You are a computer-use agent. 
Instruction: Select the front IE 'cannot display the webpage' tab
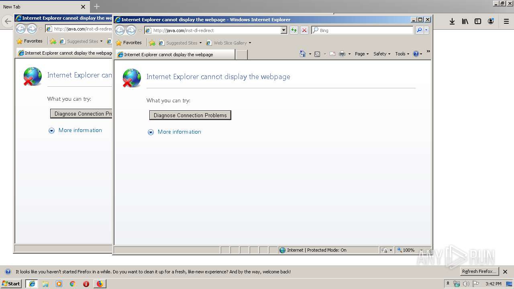175,55
